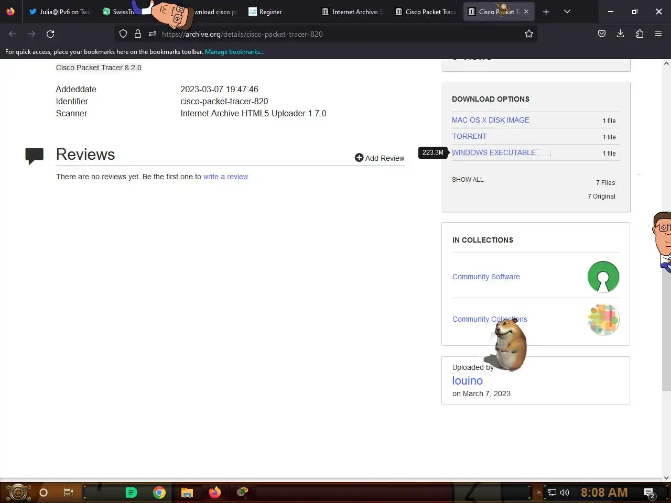Viewport: 671px width, 503px height.
Task: Open the notification center icon
Action: coord(650,493)
